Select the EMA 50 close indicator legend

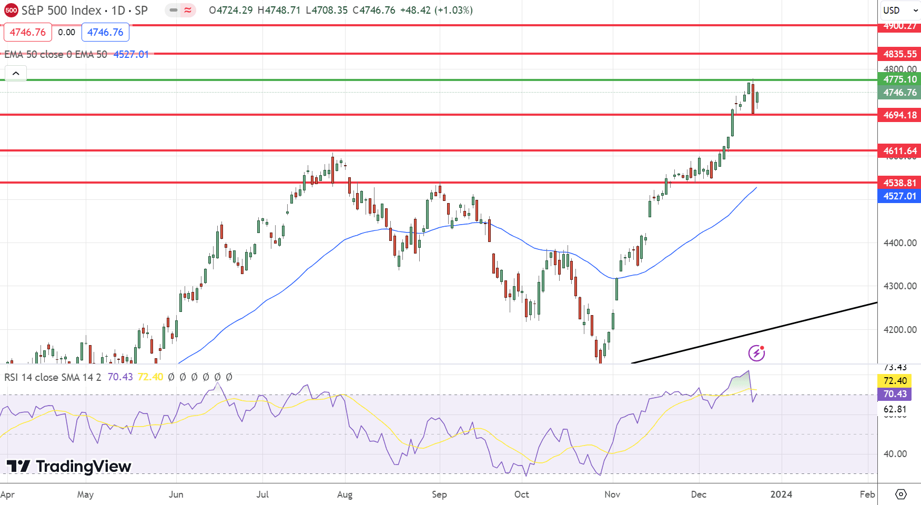point(56,54)
